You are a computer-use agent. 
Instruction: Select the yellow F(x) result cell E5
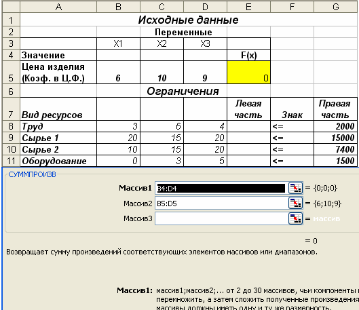click(x=248, y=73)
